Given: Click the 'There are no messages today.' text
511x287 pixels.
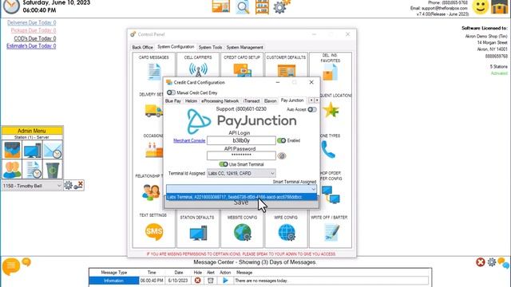Looking at the screenshot, I should (x=261, y=281).
